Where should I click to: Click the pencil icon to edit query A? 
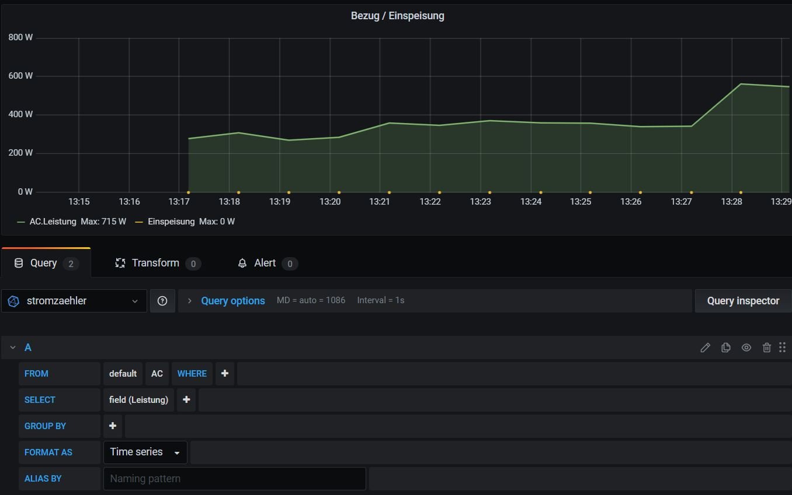pos(705,347)
